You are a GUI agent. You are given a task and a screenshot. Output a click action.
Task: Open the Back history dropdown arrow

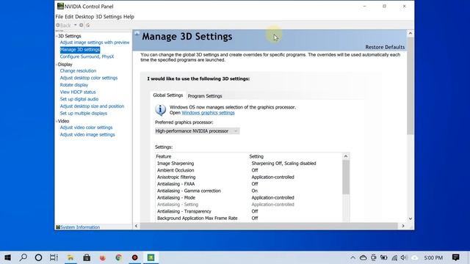coord(75,25)
